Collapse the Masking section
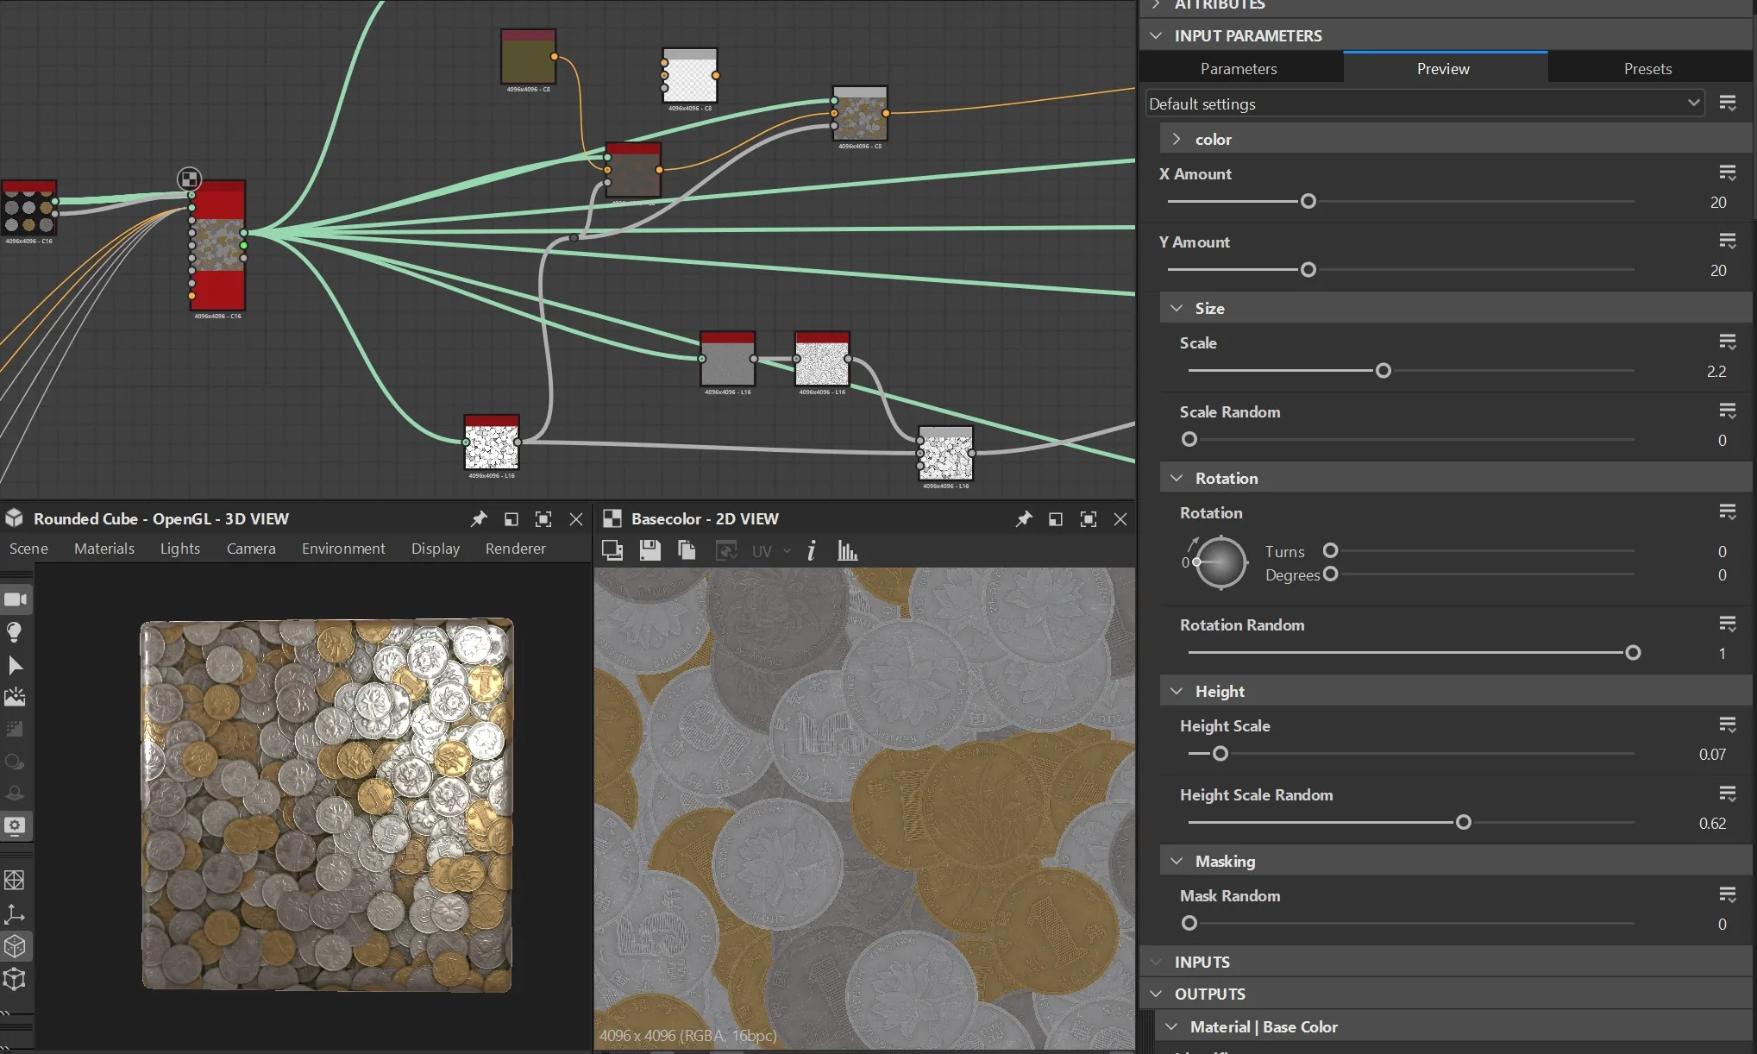The width and height of the screenshot is (1757, 1054). pyautogui.click(x=1177, y=861)
